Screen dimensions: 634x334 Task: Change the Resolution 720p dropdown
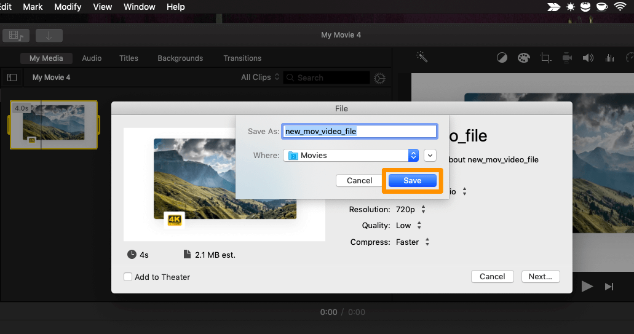[x=409, y=210]
